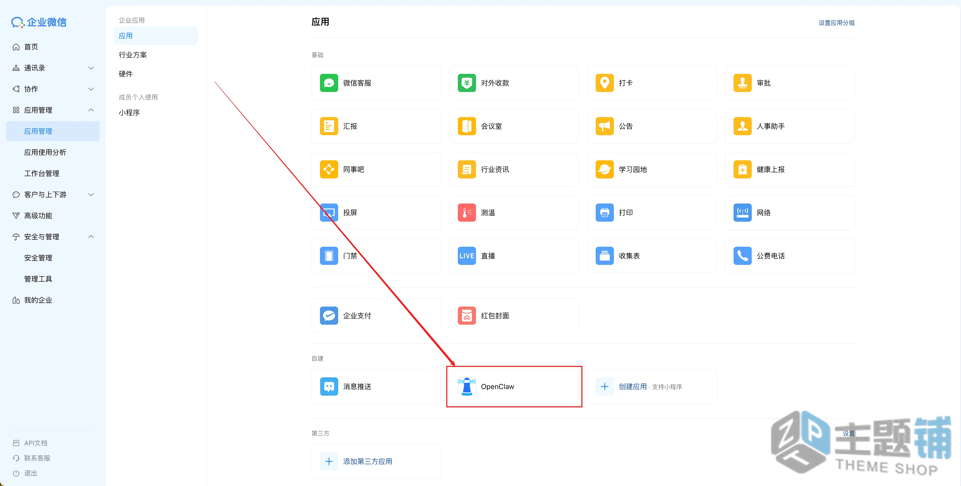This screenshot has width=961, height=486.
Task: Open the OpenClaw lighthouse icon
Action: pos(466,386)
